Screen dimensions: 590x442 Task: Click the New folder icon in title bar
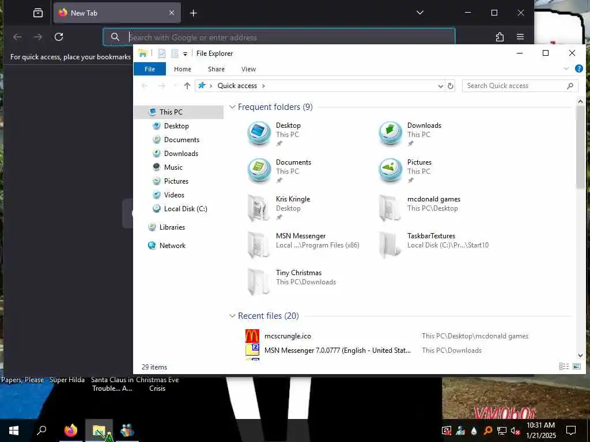175,54
